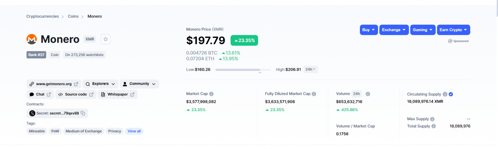
Task: Click View all tags
Action: (x=134, y=131)
